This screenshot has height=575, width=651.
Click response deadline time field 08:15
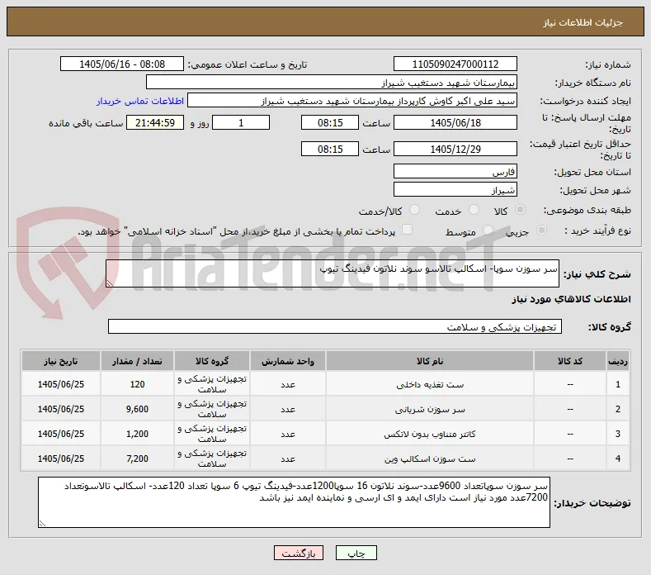point(330,122)
